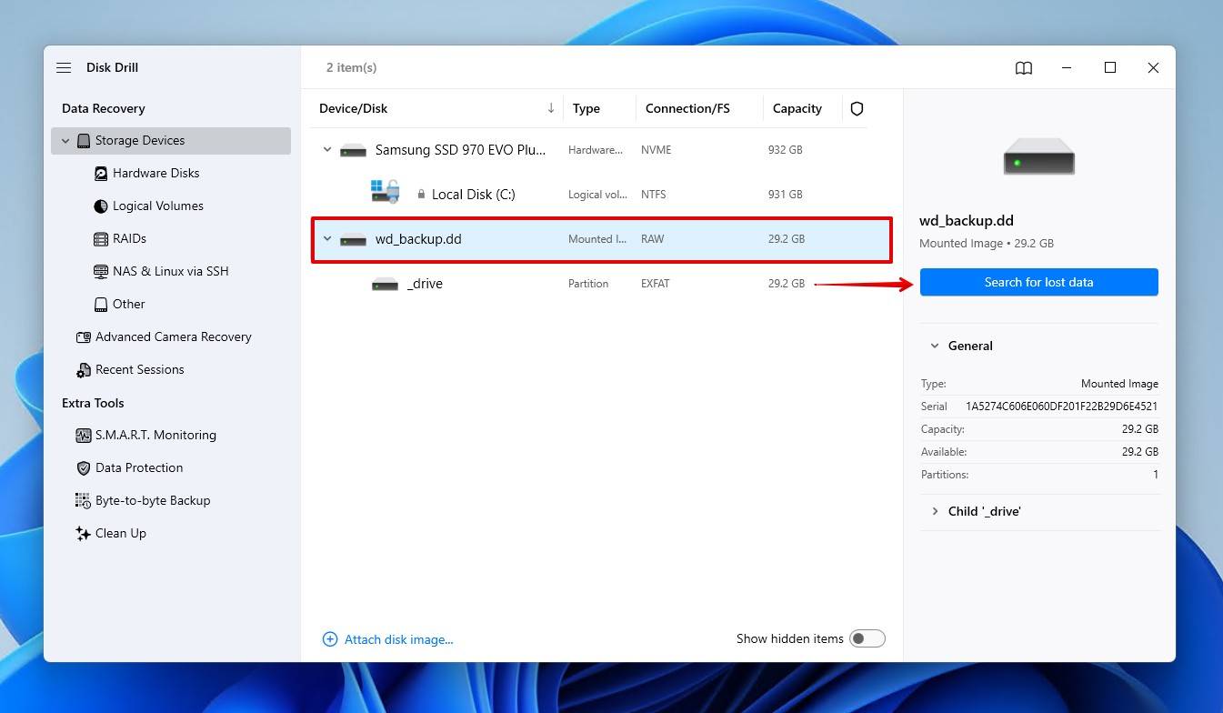Open the Clean Up tool
The height and width of the screenshot is (713, 1223).
[x=121, y=533]
